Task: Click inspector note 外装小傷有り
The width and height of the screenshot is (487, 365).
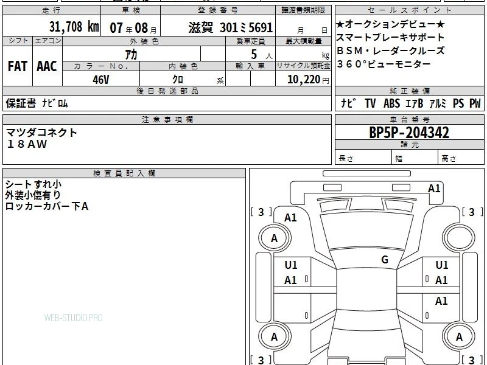Action: pyautogui.click(x=33, y=195)
